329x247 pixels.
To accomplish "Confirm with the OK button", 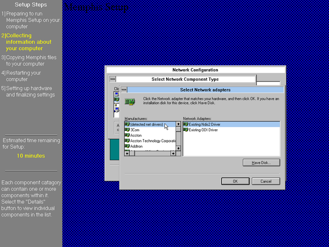I will coord(235,181).
